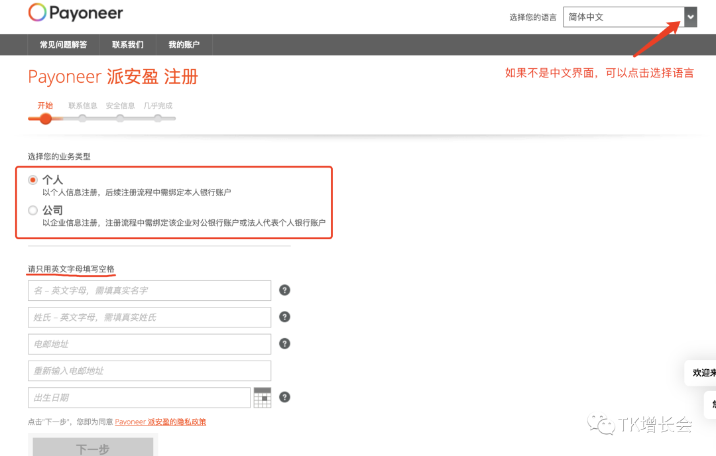This screenshot has width=716, height=456.
Task: Click the 重新输入电邮地址 input field
Action: point(149,370)
